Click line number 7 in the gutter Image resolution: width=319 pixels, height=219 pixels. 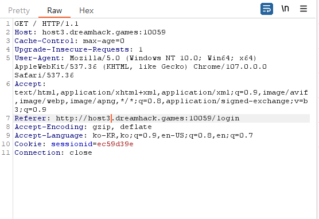8,118
